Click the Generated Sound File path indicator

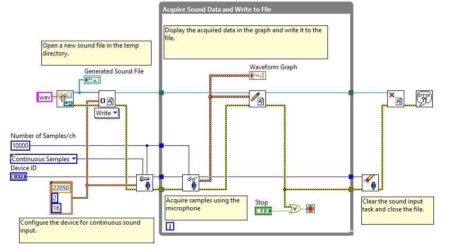click(92, 80)
